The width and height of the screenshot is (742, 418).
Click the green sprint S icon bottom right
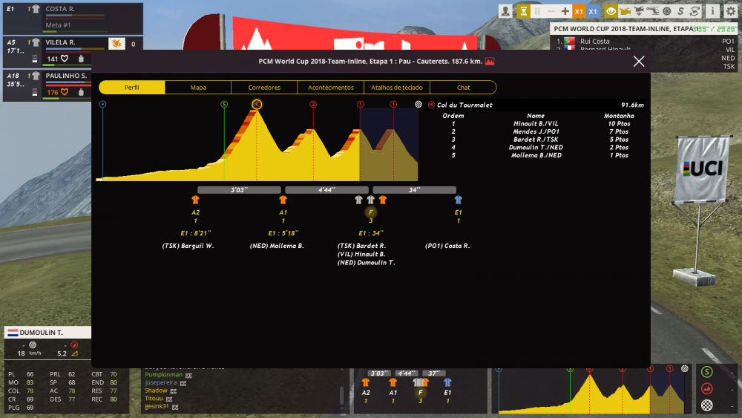[x=707, y=372]
